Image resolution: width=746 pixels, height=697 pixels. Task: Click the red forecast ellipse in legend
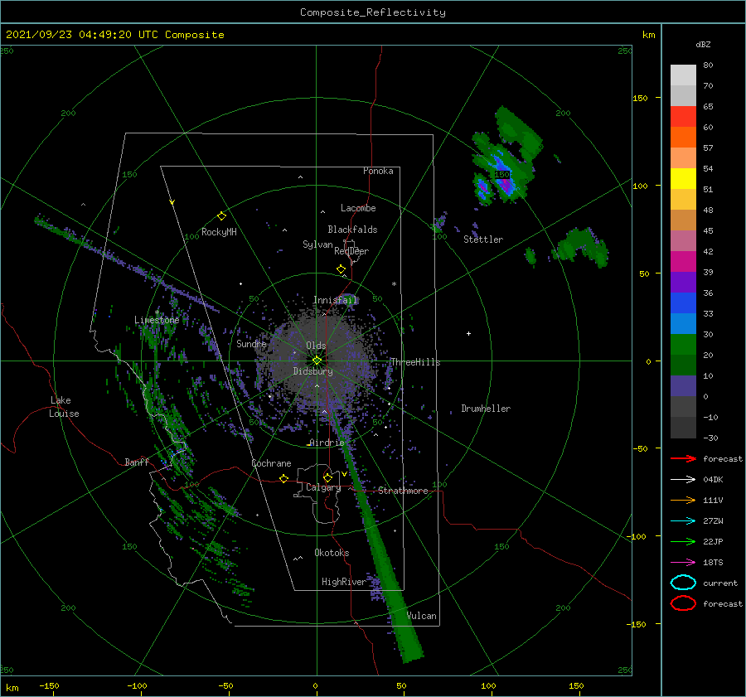[683, 603]
